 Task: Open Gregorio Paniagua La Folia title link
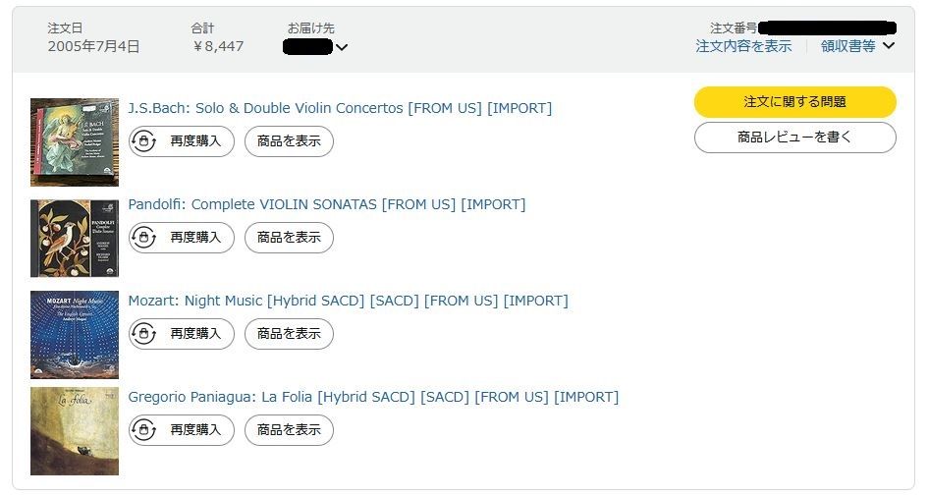point(373,397)
